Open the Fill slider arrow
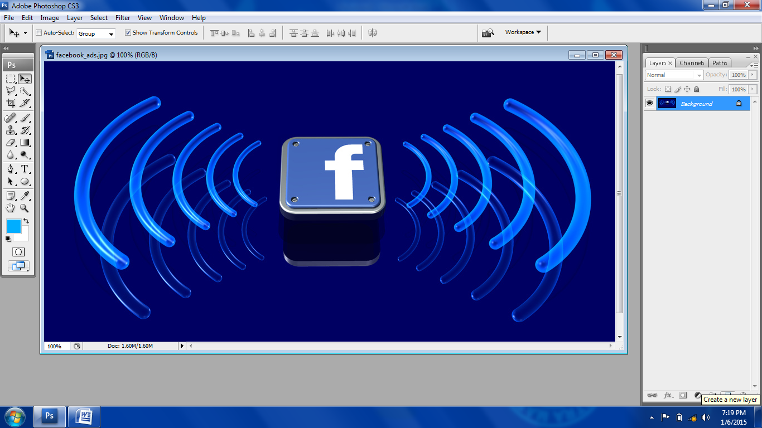 (x=753, y=89)
